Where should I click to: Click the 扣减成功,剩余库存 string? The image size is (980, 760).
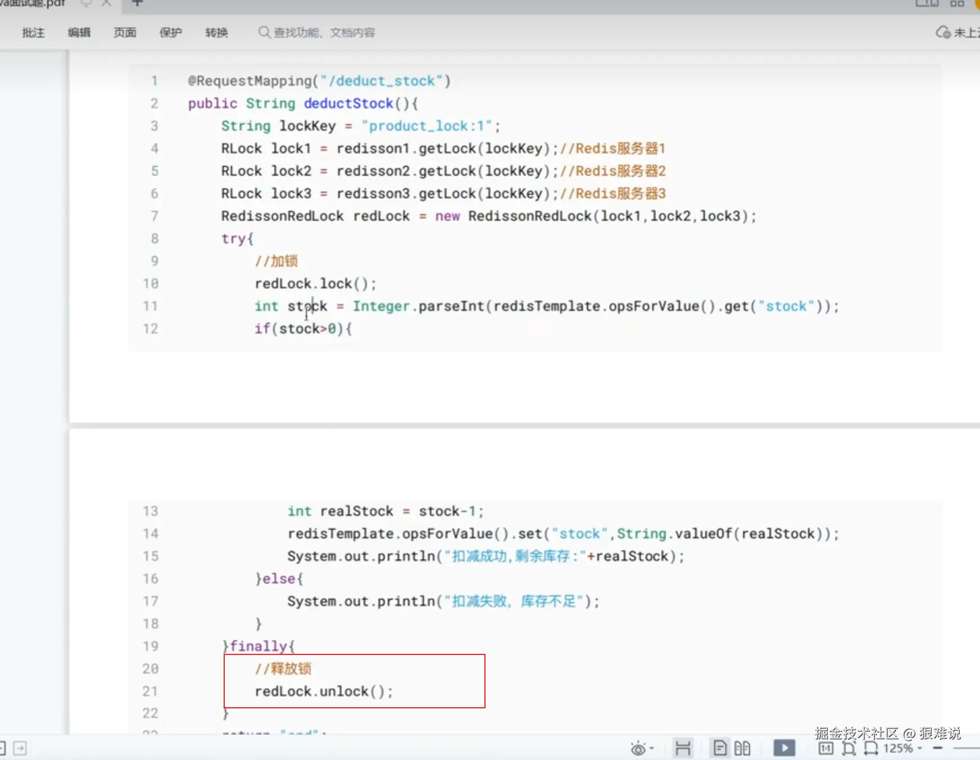(515, 556)
